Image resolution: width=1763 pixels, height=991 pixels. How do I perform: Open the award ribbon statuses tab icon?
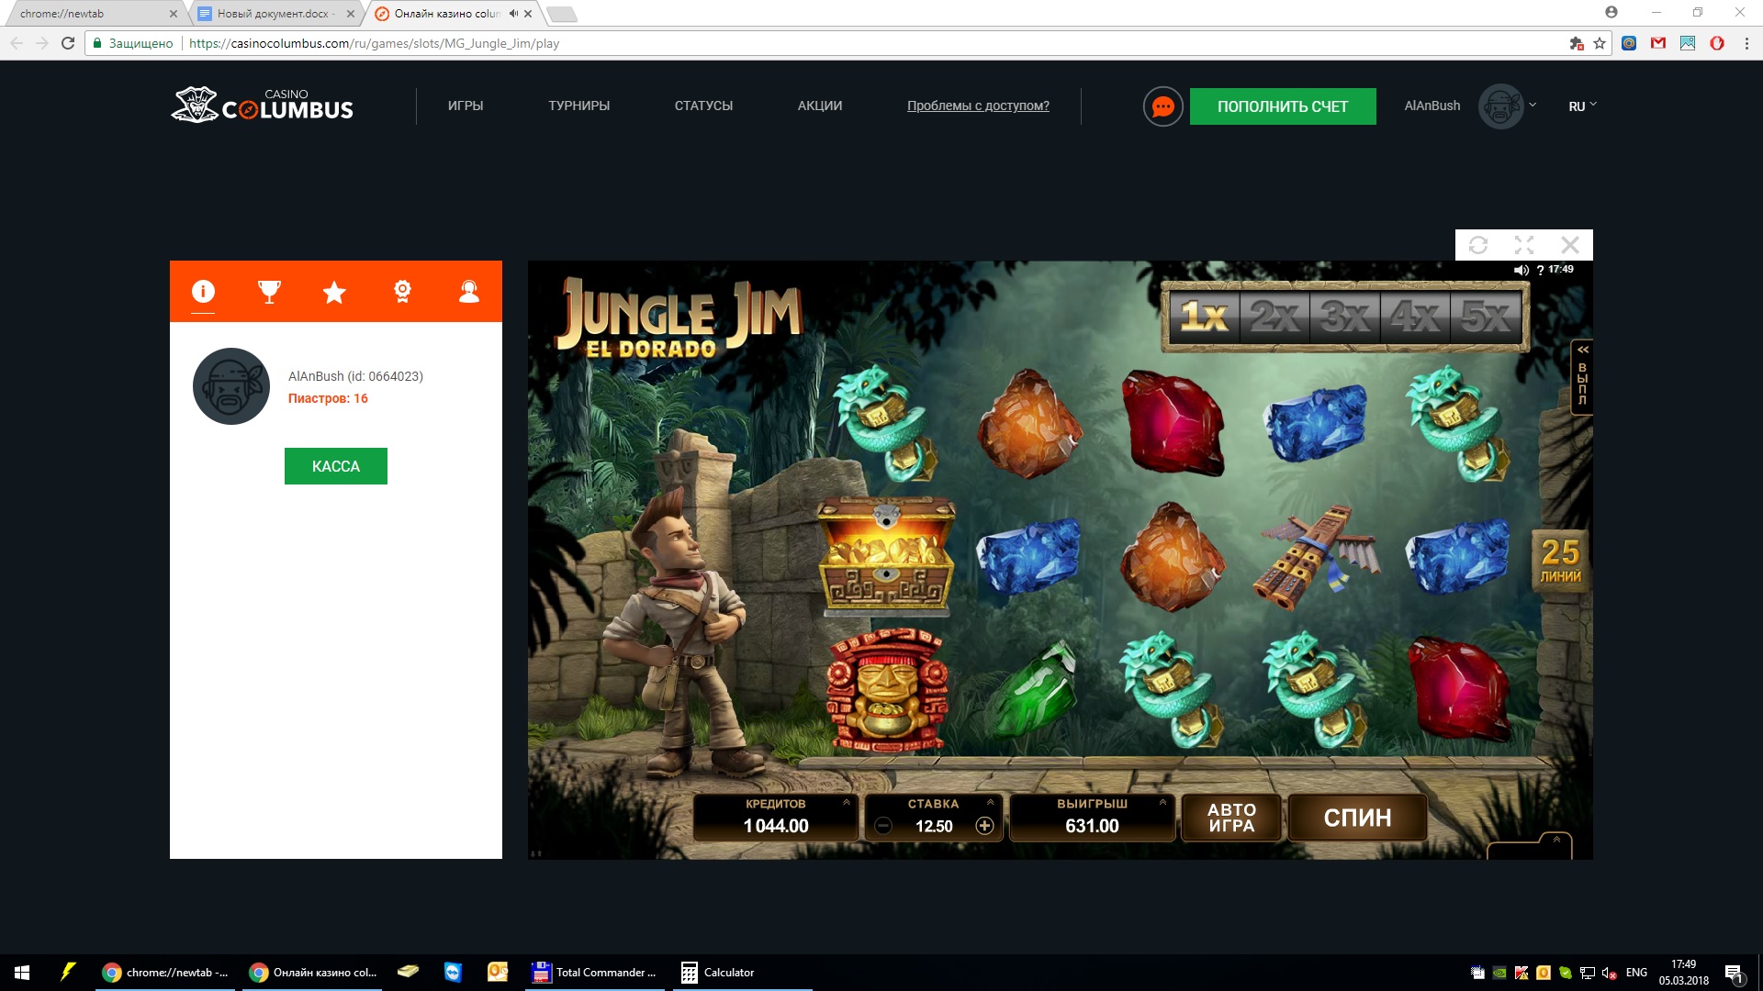click(x=402, y=292)
